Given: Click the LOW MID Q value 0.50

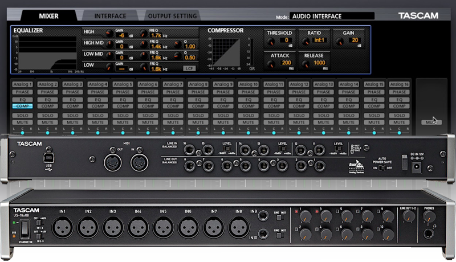Looking at the screenshot, I should (x=190, y=58).
